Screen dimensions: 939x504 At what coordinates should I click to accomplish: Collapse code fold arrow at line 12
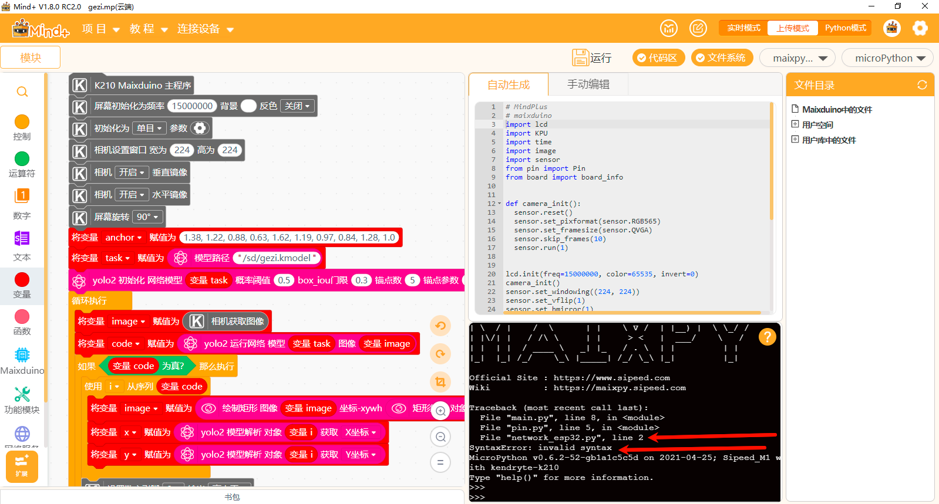point(500,204)
